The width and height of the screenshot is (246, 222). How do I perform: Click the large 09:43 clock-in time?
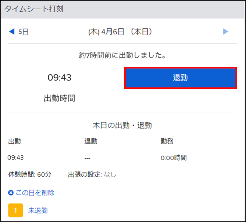point(59,78)
